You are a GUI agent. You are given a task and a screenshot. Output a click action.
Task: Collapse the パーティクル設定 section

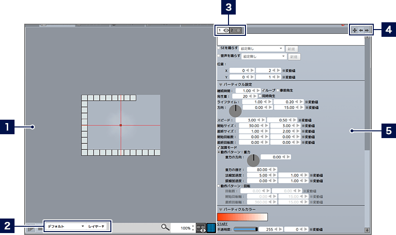[220, 84]
